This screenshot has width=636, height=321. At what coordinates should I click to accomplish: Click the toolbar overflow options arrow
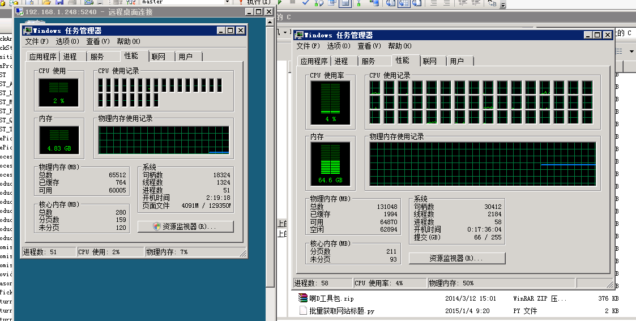click(503, 5)
